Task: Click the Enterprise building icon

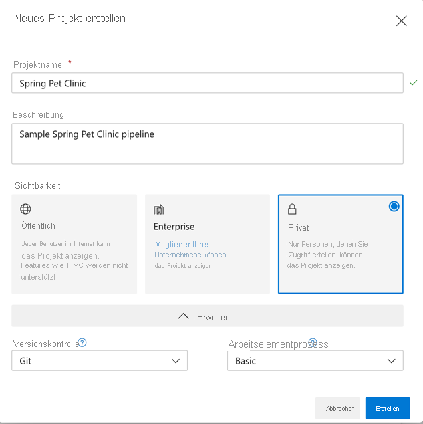Action: pyautogui.click(x=159, y=209)
